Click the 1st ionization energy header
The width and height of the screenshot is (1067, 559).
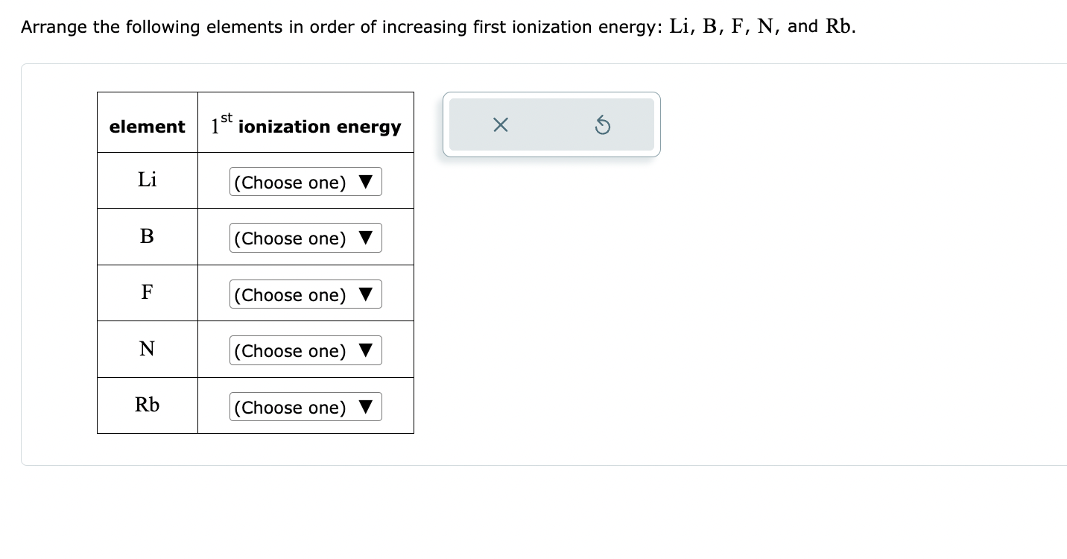point(305,124)
